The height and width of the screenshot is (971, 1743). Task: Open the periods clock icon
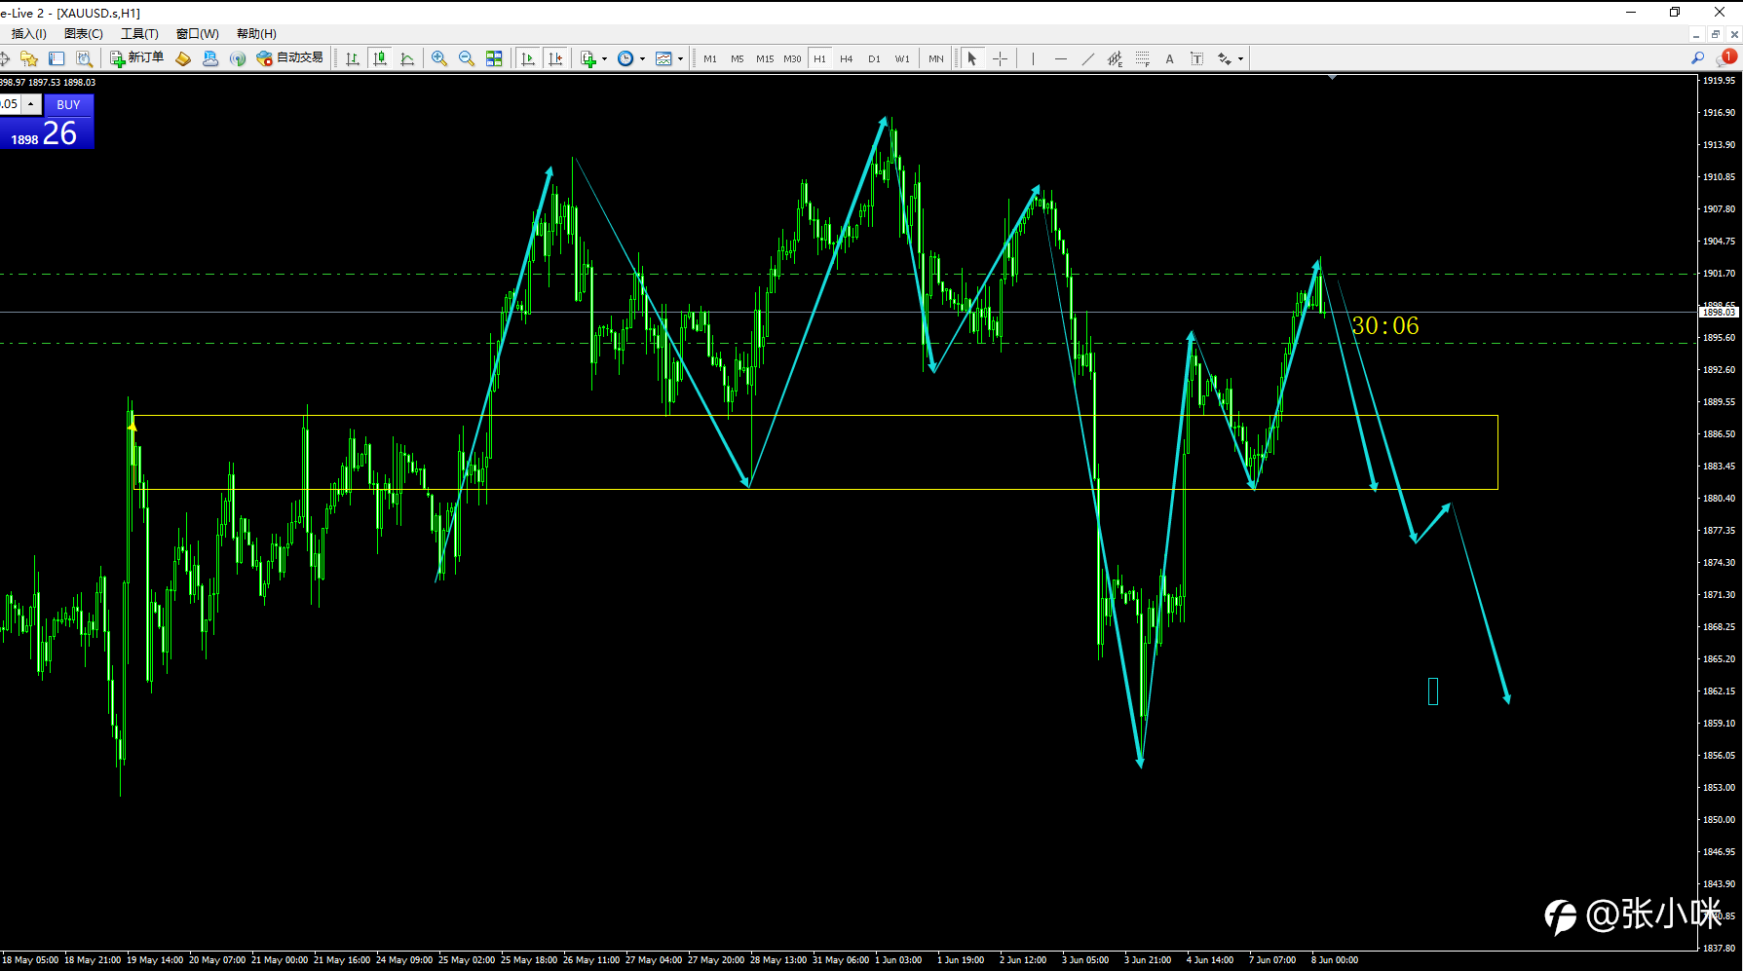[x=625, y=58]
